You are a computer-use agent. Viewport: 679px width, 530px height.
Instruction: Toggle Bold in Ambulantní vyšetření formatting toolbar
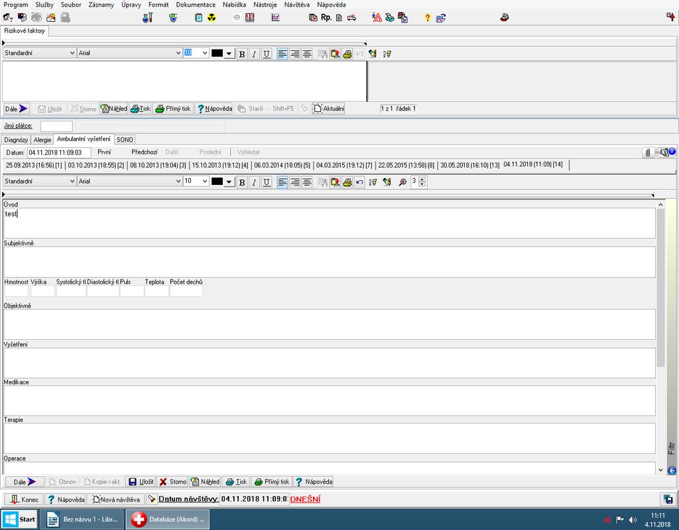click(242, 182)
